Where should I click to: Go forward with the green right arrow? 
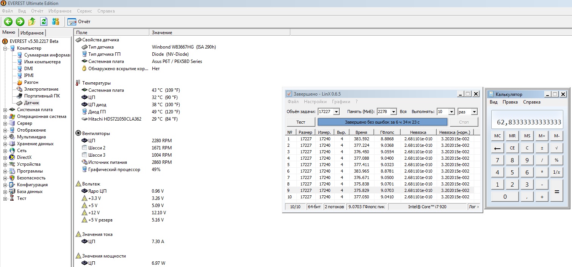20,22
